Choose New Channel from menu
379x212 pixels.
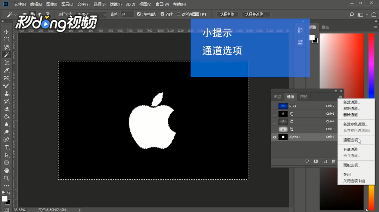(356, 102)
